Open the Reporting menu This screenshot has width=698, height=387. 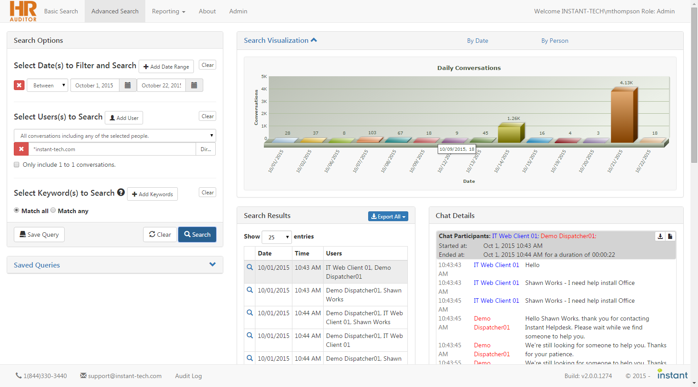click(168, 11)
